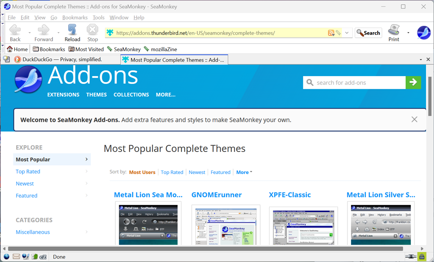
Task: Open the MORE... header menu
Action: (x=166, y=94)
